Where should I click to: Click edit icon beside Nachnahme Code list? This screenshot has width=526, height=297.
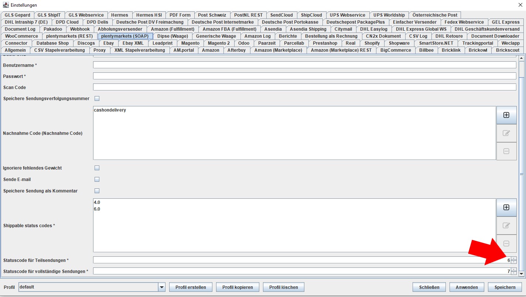pos(506,133)
